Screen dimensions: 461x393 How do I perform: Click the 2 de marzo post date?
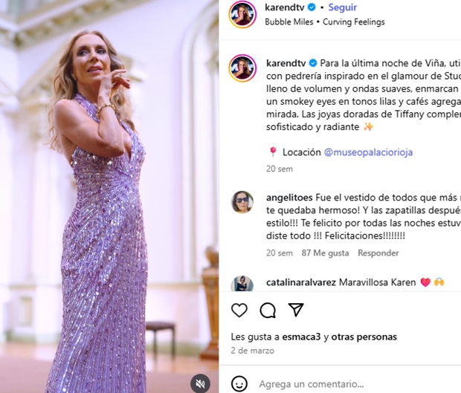tap(253, 350)
